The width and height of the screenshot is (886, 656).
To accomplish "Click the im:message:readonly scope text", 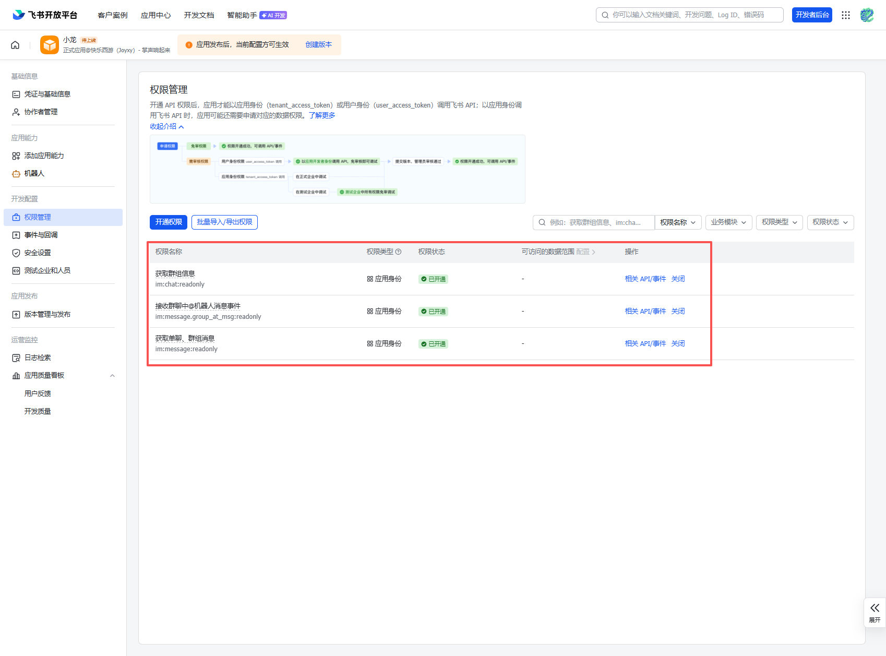I will click(x=186, y=349).
